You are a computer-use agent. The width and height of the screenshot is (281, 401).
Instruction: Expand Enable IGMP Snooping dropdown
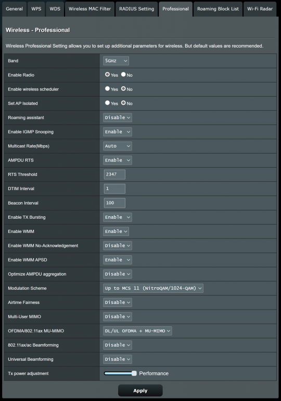(x=118, y=132)
